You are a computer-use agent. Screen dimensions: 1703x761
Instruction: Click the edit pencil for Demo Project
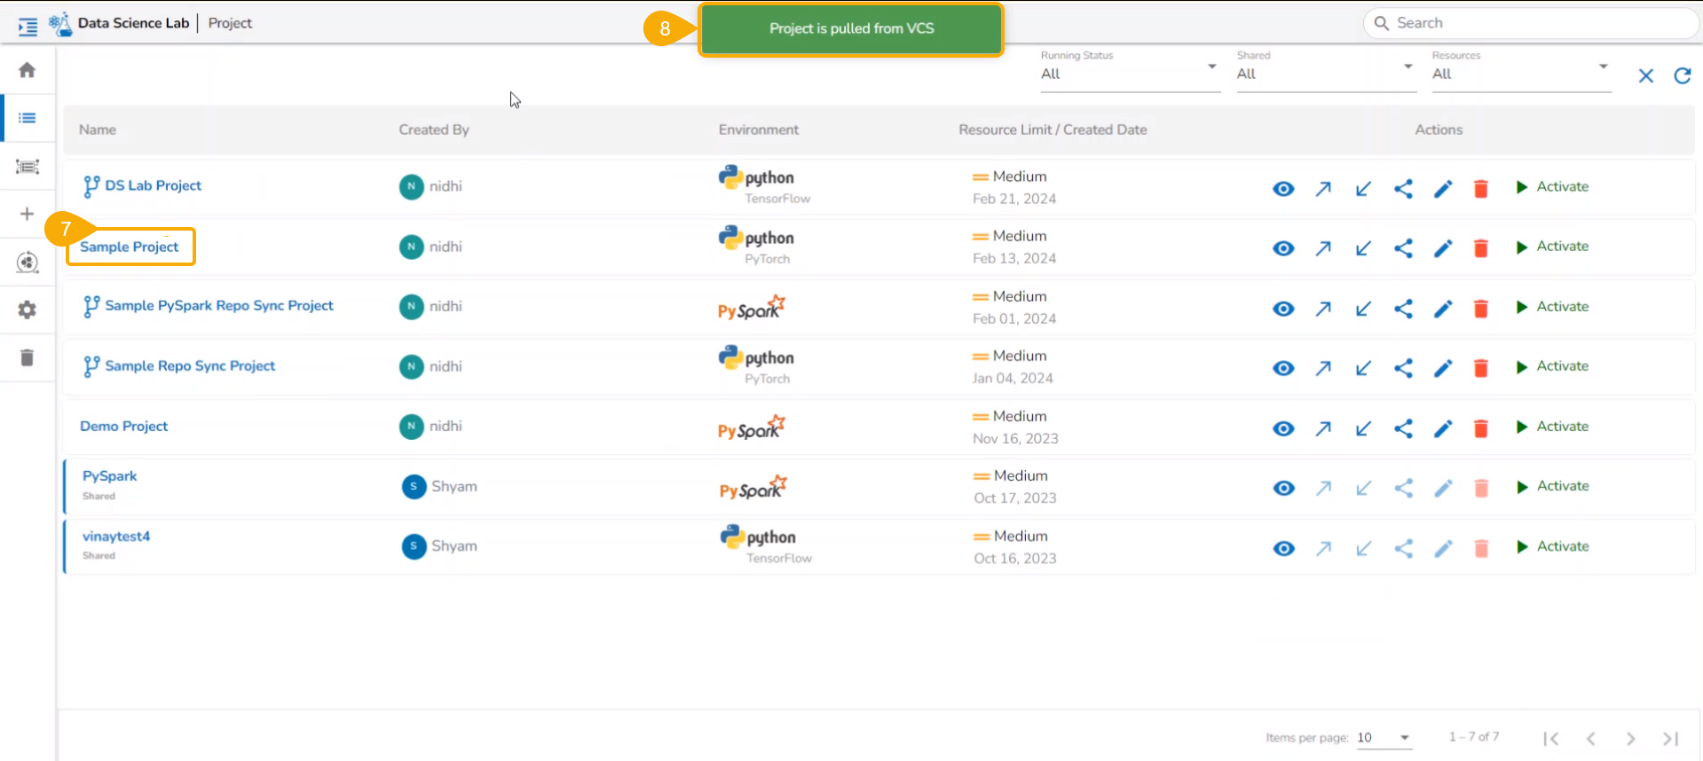pos(1443,428)
